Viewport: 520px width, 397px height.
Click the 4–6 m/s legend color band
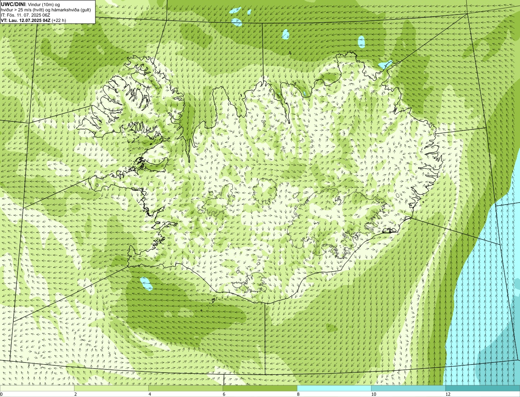186,388
